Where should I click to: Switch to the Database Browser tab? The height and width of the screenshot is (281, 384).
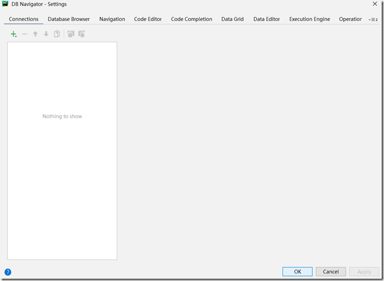[x=69, y=19]
